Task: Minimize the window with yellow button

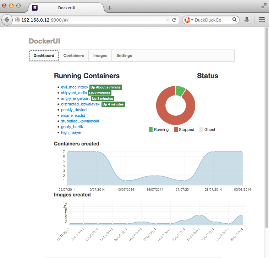Action: (11, 6)
